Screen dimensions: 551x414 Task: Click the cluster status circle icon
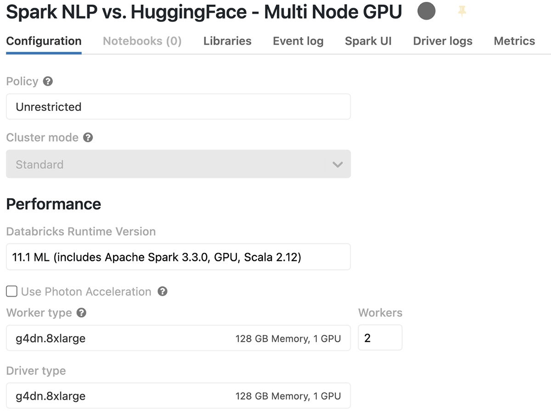(426, 11)
